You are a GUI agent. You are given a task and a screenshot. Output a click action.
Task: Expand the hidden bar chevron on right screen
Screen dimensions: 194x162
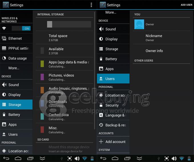pos(139,158)
